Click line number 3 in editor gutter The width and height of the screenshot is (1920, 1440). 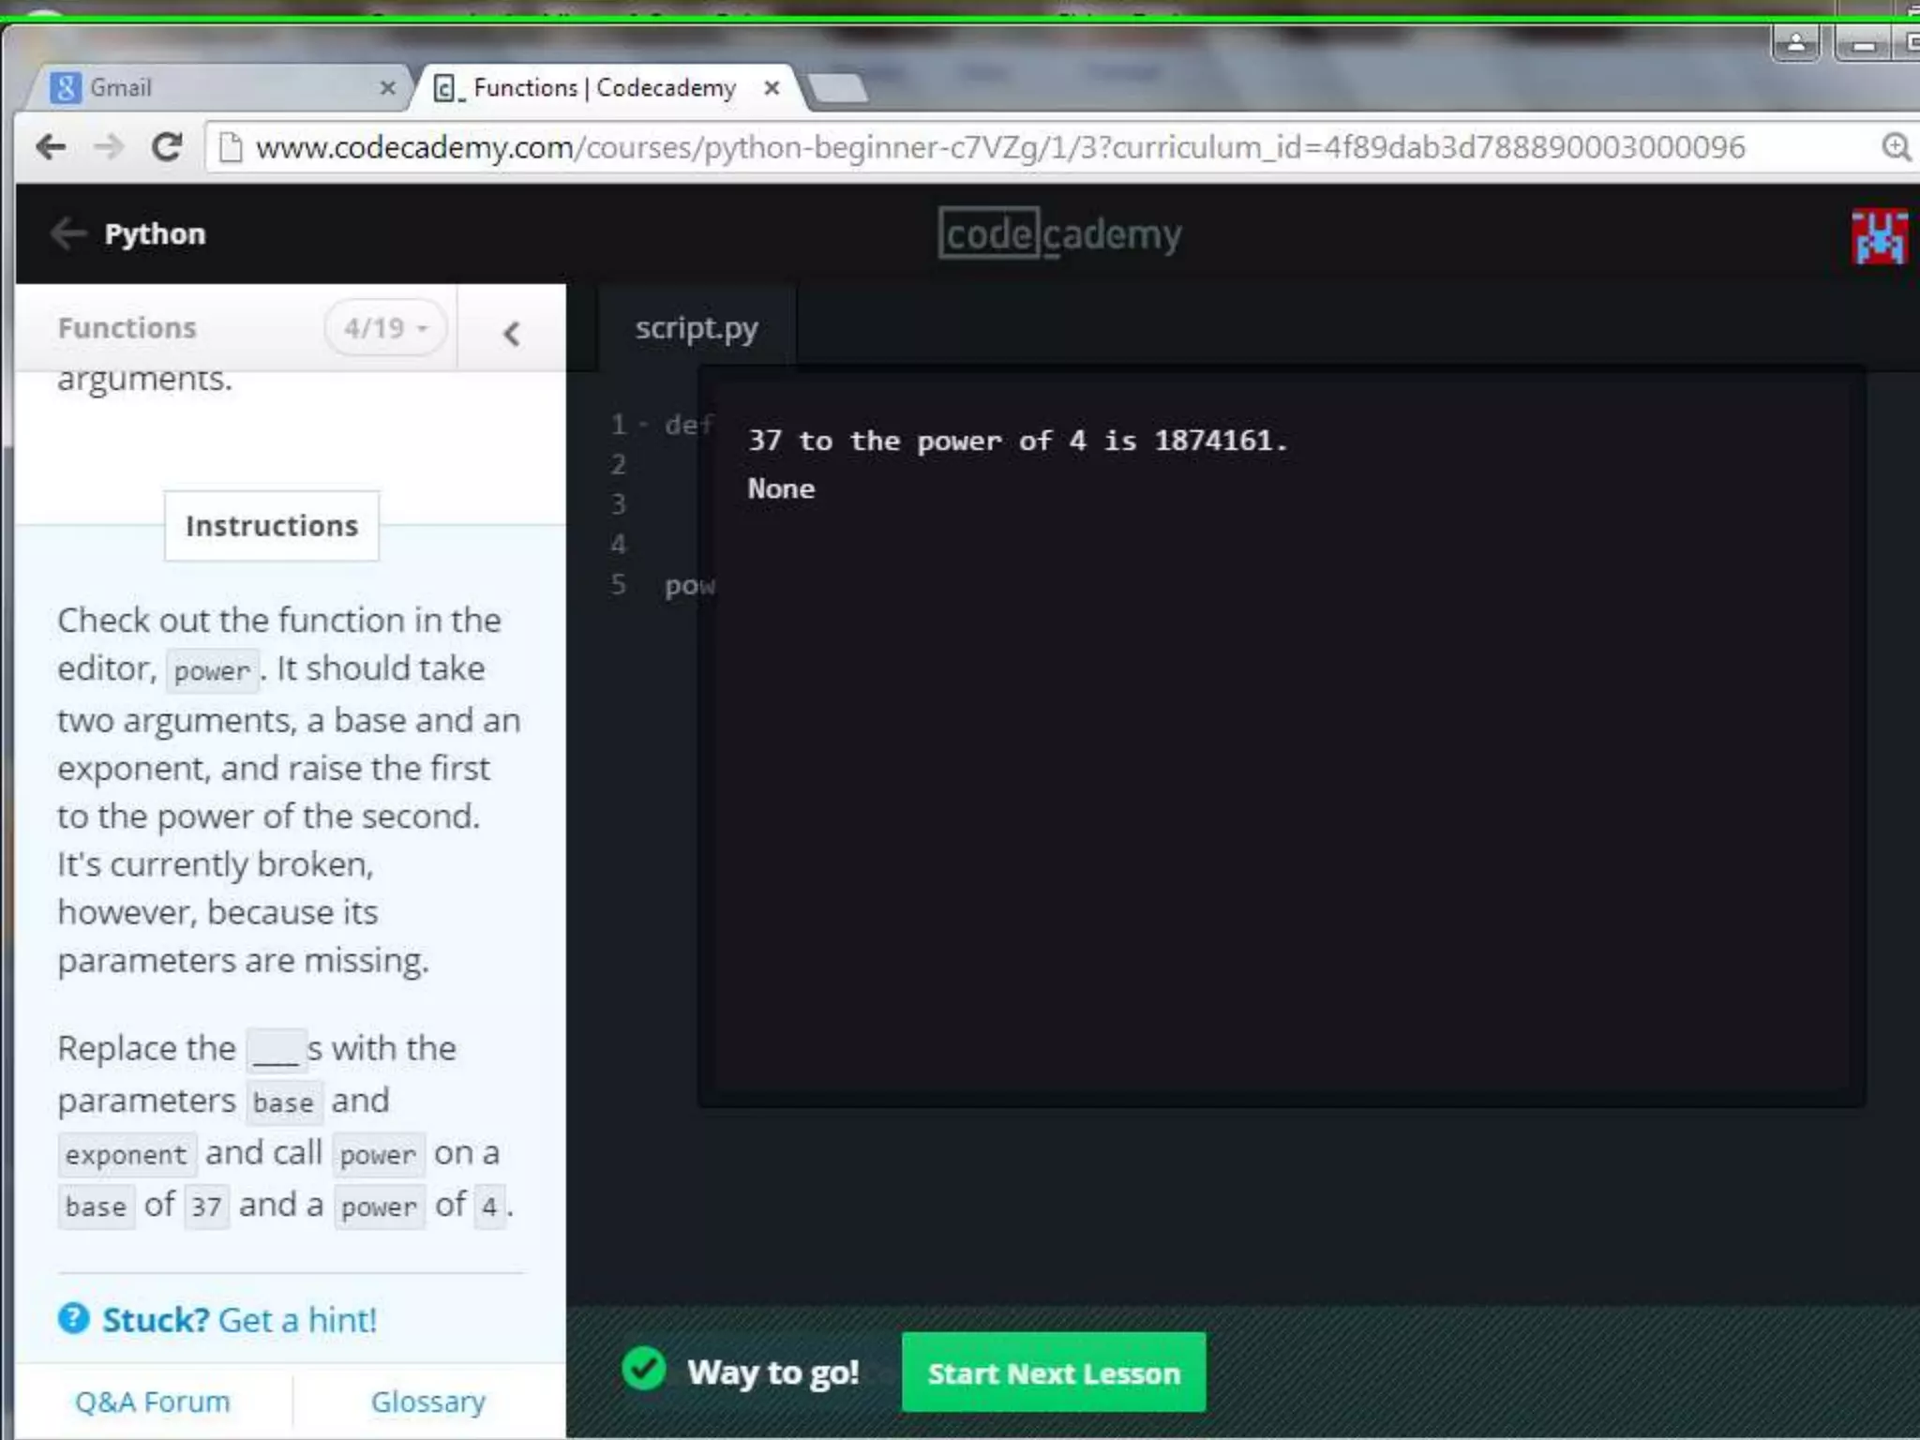[x=619, y=504]
